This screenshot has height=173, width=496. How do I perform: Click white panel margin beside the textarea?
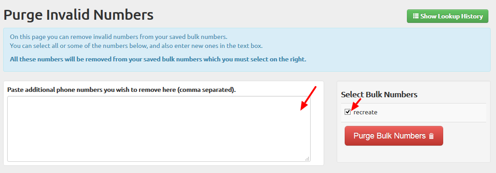tap(317, 127)
